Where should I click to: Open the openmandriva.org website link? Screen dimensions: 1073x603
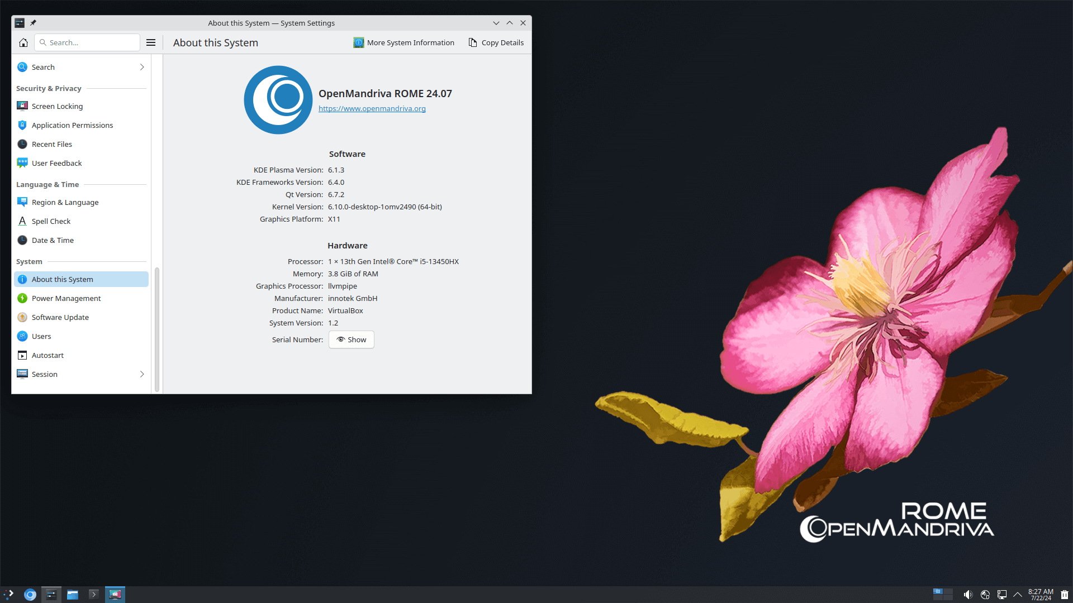[x=372, y=108]
